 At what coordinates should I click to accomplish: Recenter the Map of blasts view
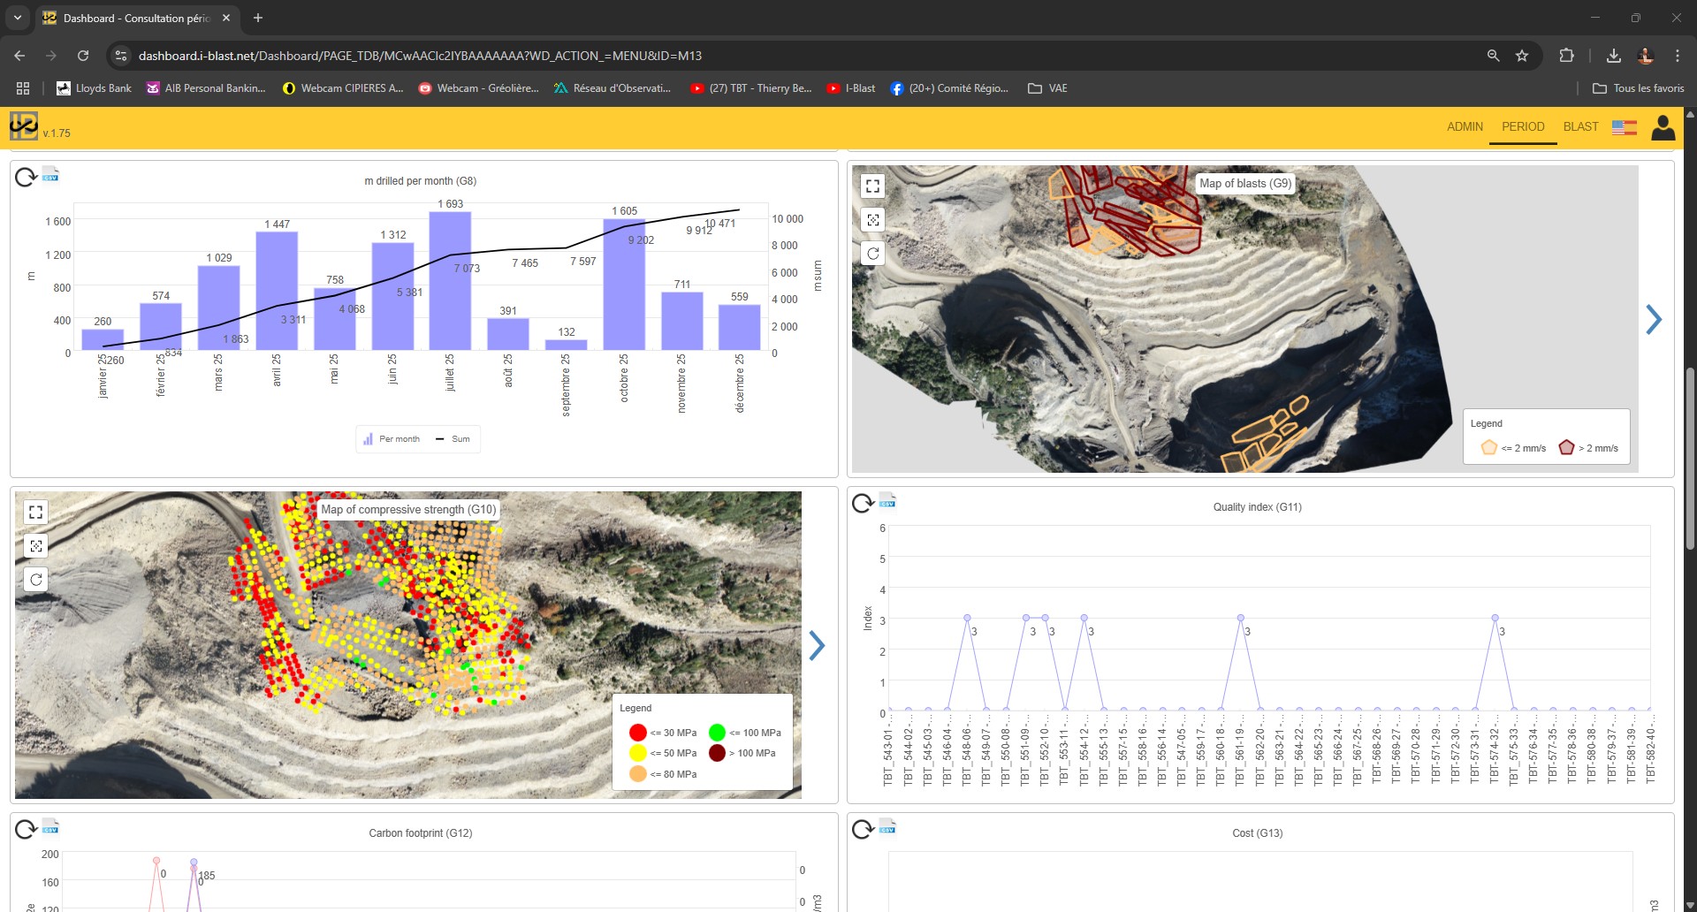[872, 220]
